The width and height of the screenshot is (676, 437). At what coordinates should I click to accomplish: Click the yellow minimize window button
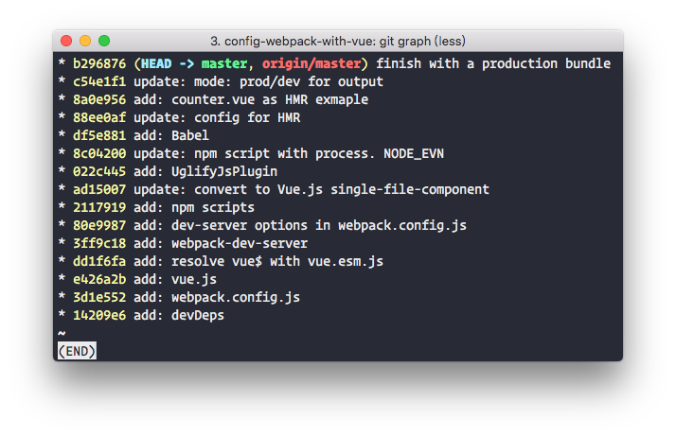coord(85,41)
